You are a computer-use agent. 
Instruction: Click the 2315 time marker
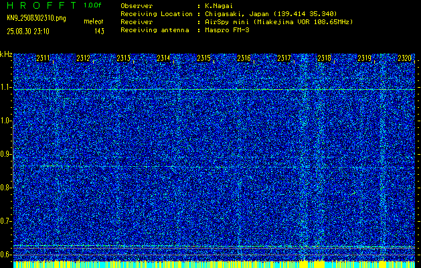point(203,58)
